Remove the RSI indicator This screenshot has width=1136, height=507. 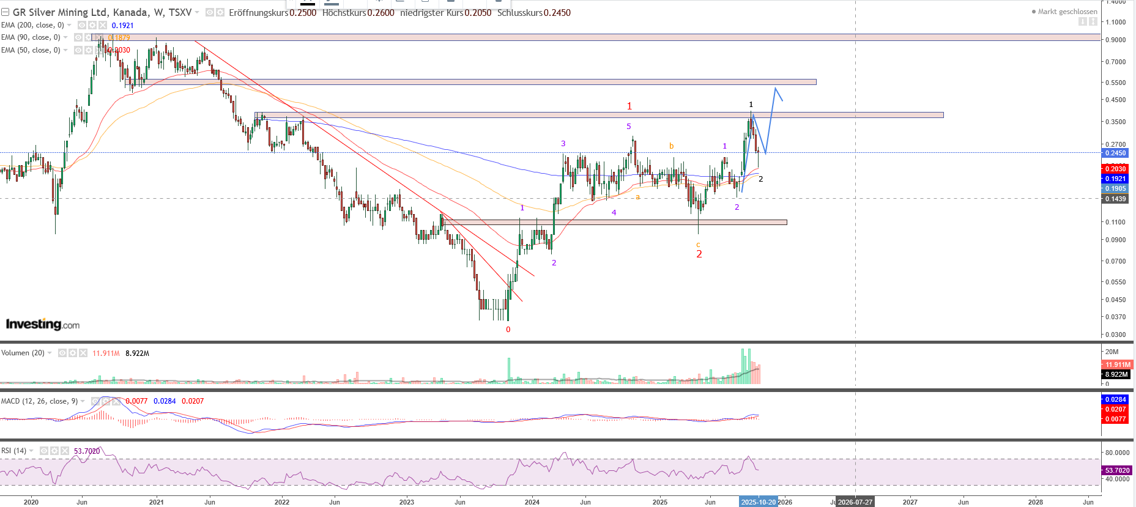click(x=64, y=451)
